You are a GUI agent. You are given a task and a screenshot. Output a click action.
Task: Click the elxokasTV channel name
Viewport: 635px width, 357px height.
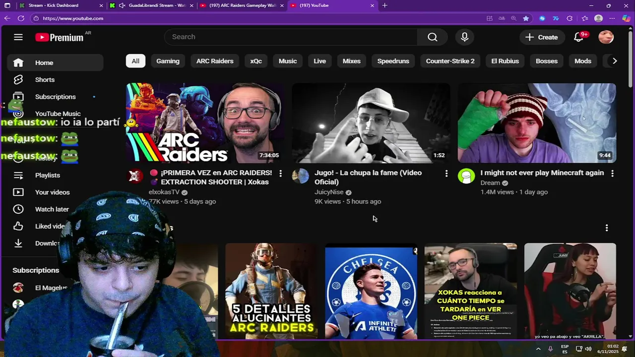[164, 192]
